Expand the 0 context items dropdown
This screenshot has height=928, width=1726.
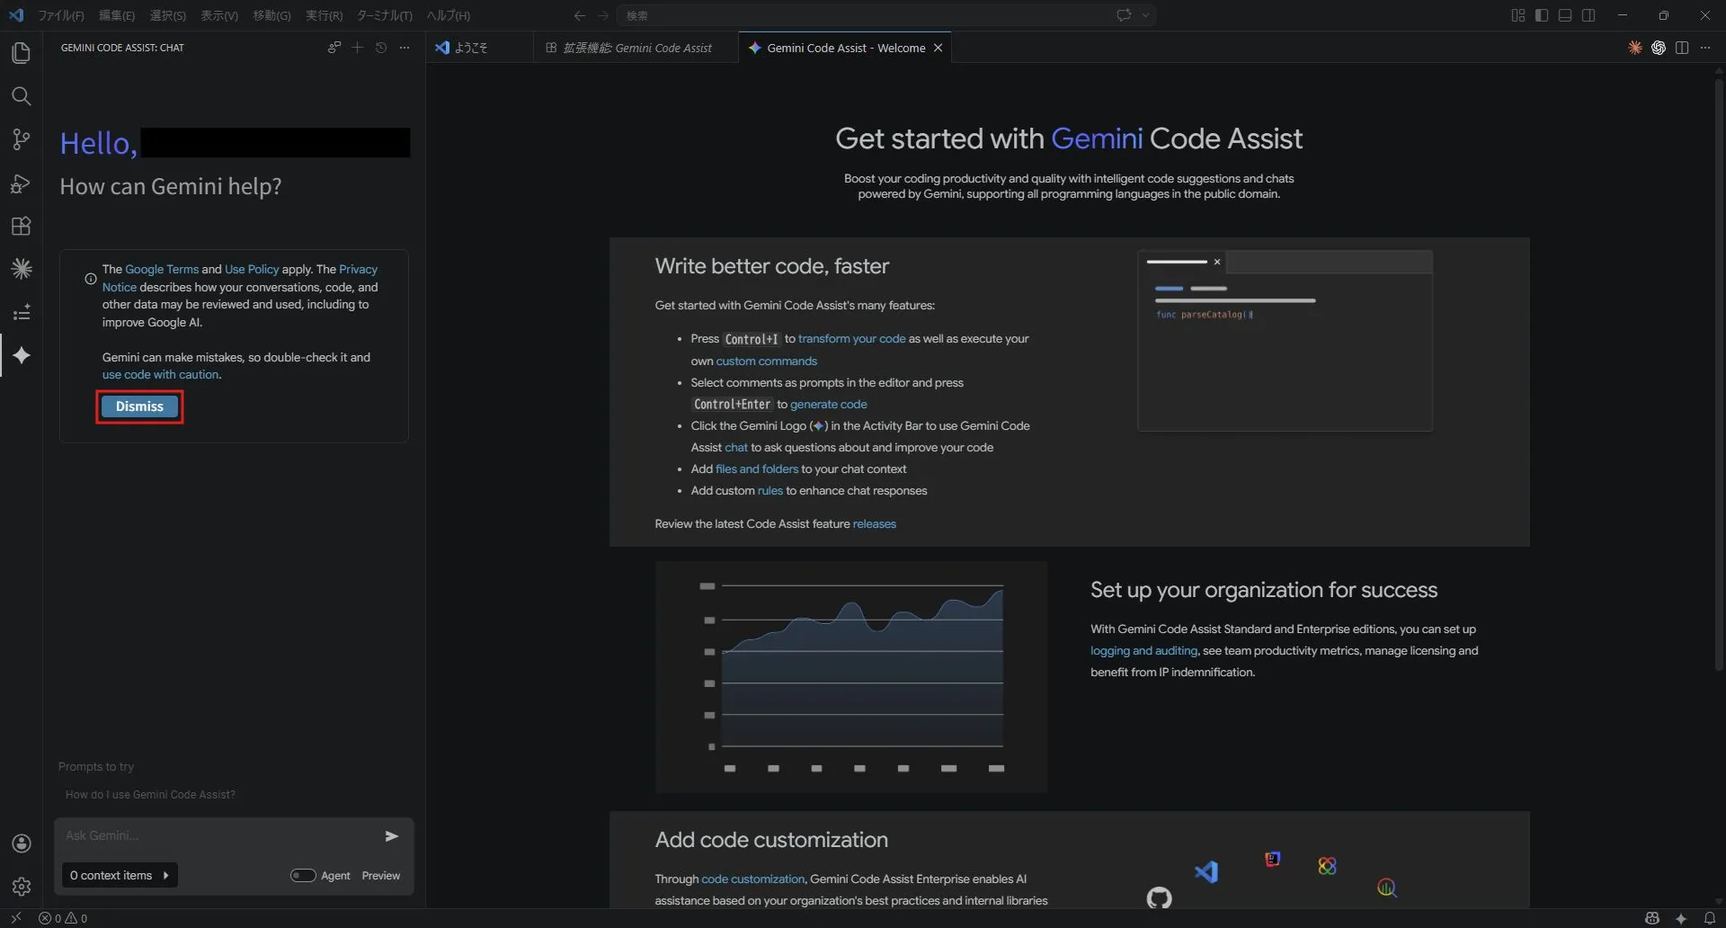pos(120,876)
